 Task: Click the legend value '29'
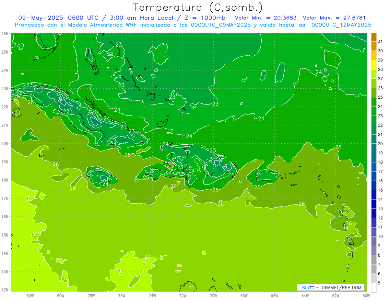380,60
